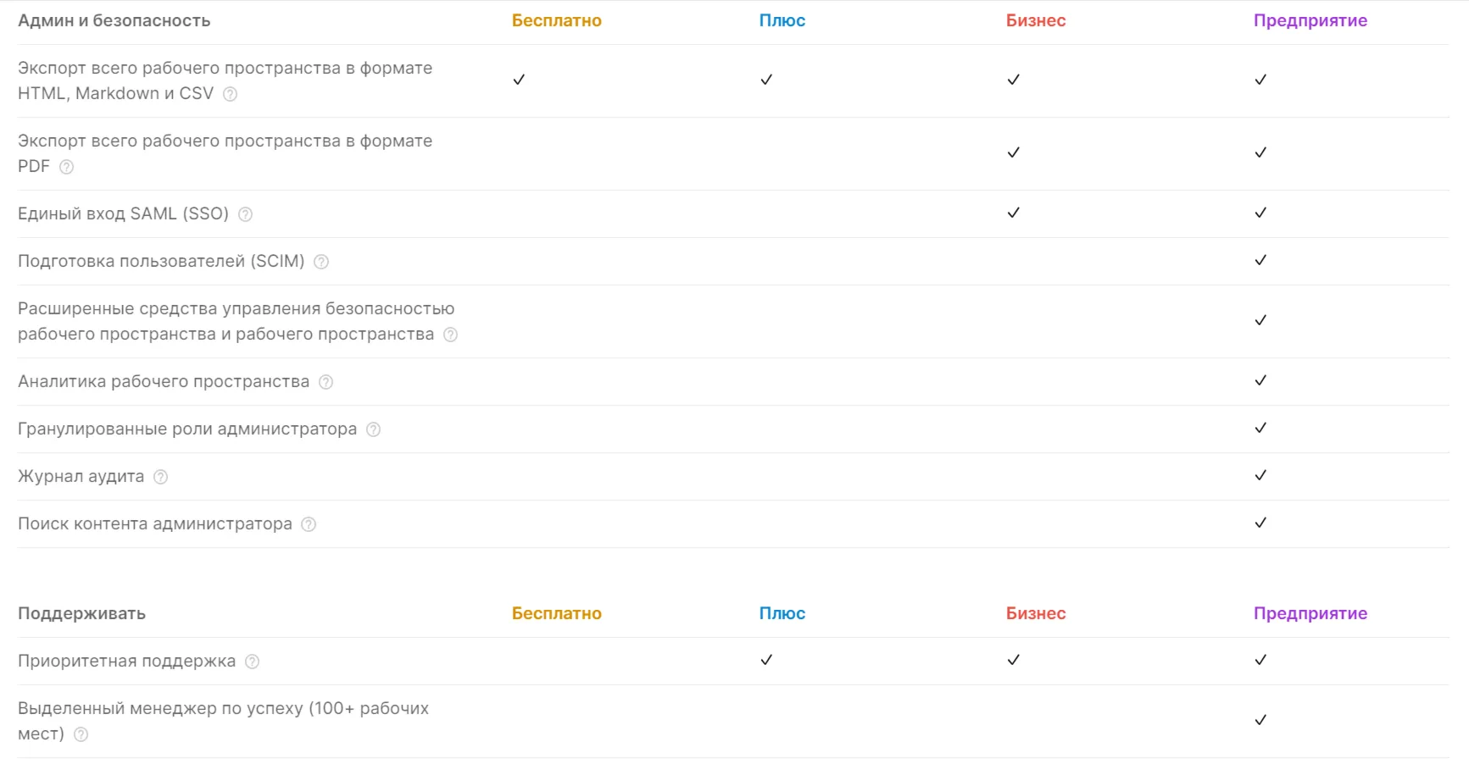1469x764 pixels.
Task: Click Плюс plan header in Админ section
Action: pos(782,20)
